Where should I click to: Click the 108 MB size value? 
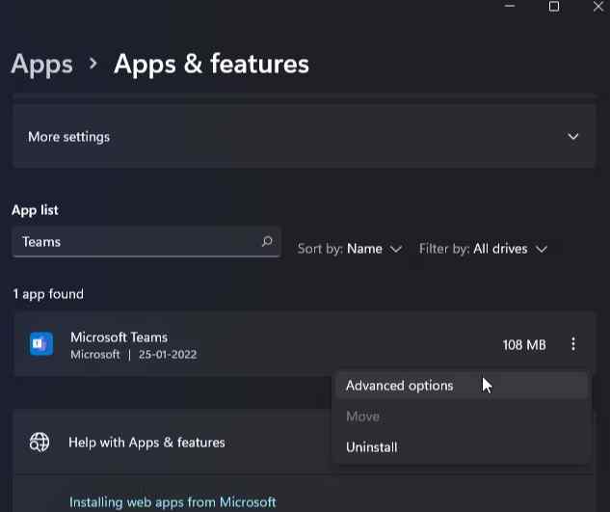point(524,344)
